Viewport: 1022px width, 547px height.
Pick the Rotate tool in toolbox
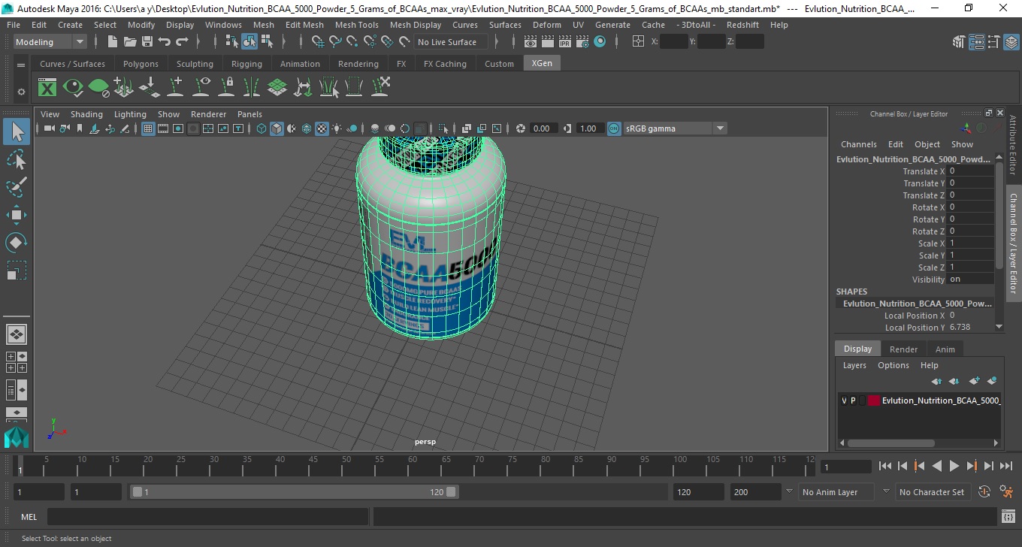[17, 242]
